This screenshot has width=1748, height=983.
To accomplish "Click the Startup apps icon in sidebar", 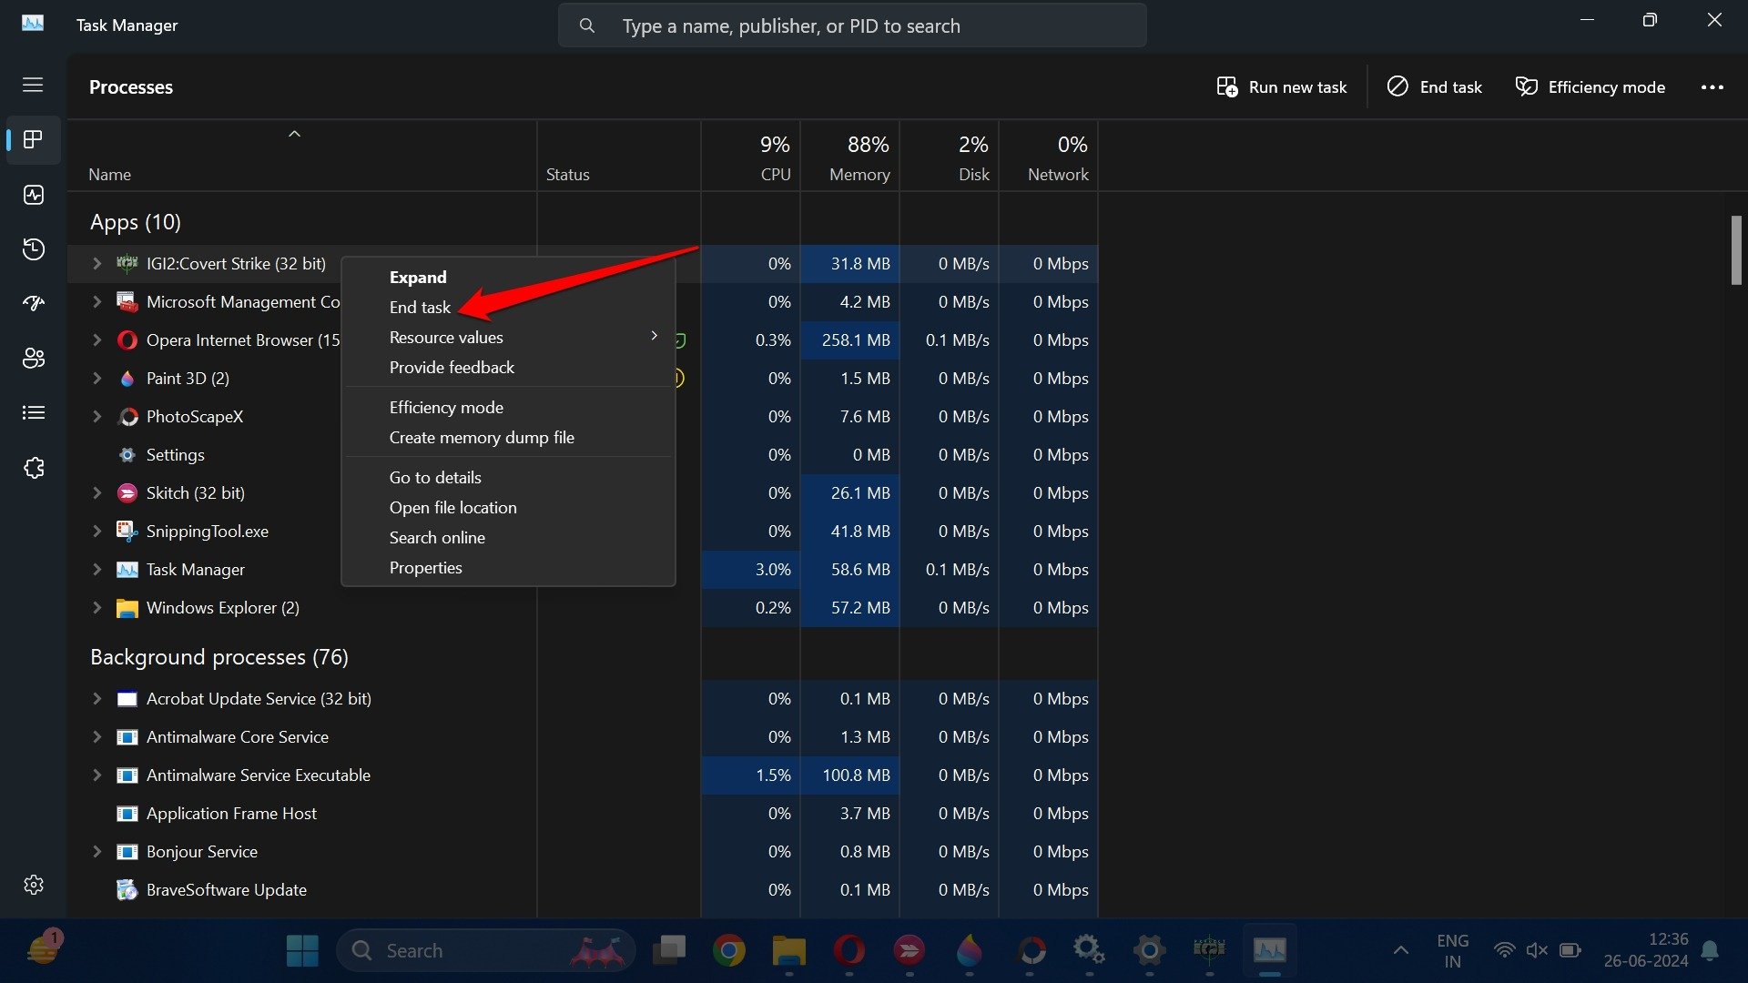I will pyautogui.click(x=33, y=302).
